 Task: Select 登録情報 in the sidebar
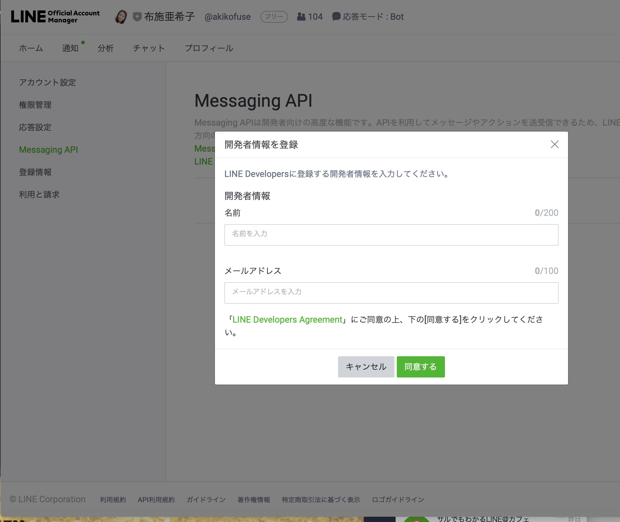point(35,172)
